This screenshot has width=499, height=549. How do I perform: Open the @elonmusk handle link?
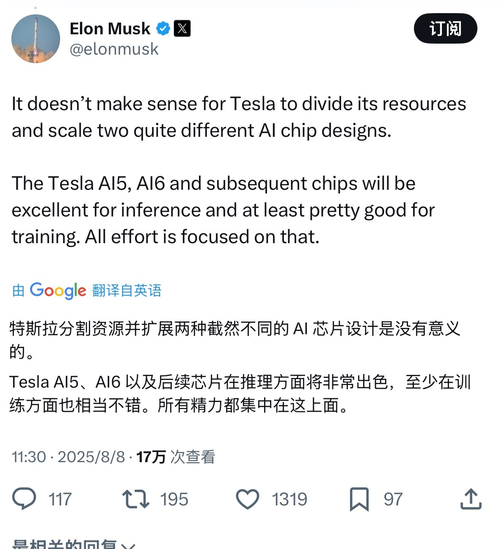click(114, 49)
